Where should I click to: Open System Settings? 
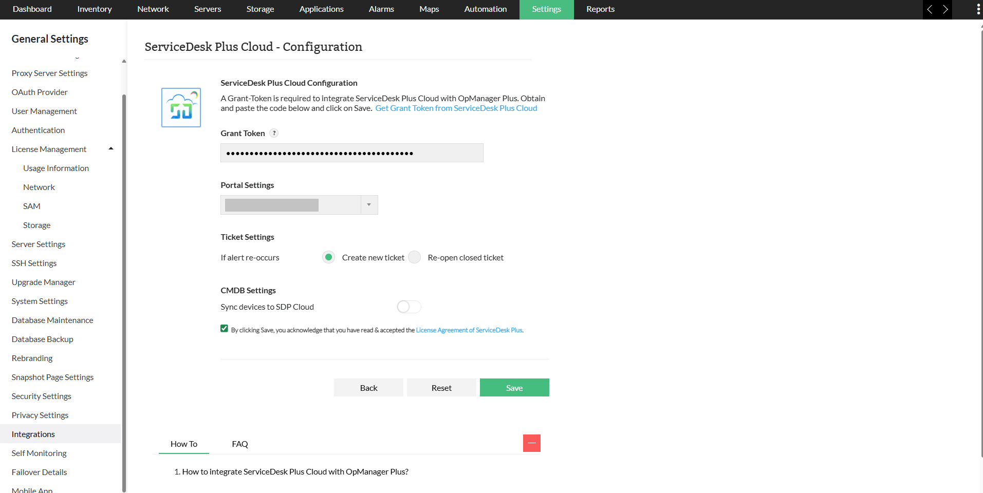click(40, 301)
